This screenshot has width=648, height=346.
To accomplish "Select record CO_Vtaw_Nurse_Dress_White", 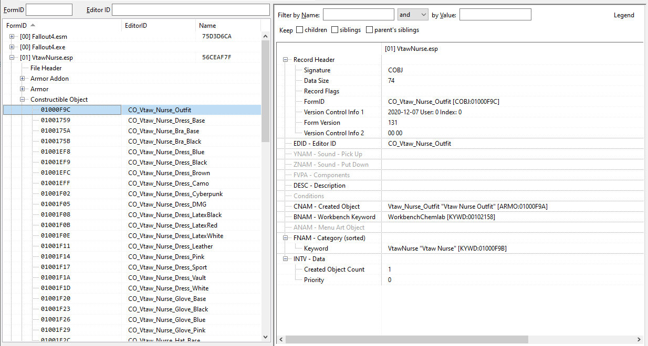I will click(132, 288).
